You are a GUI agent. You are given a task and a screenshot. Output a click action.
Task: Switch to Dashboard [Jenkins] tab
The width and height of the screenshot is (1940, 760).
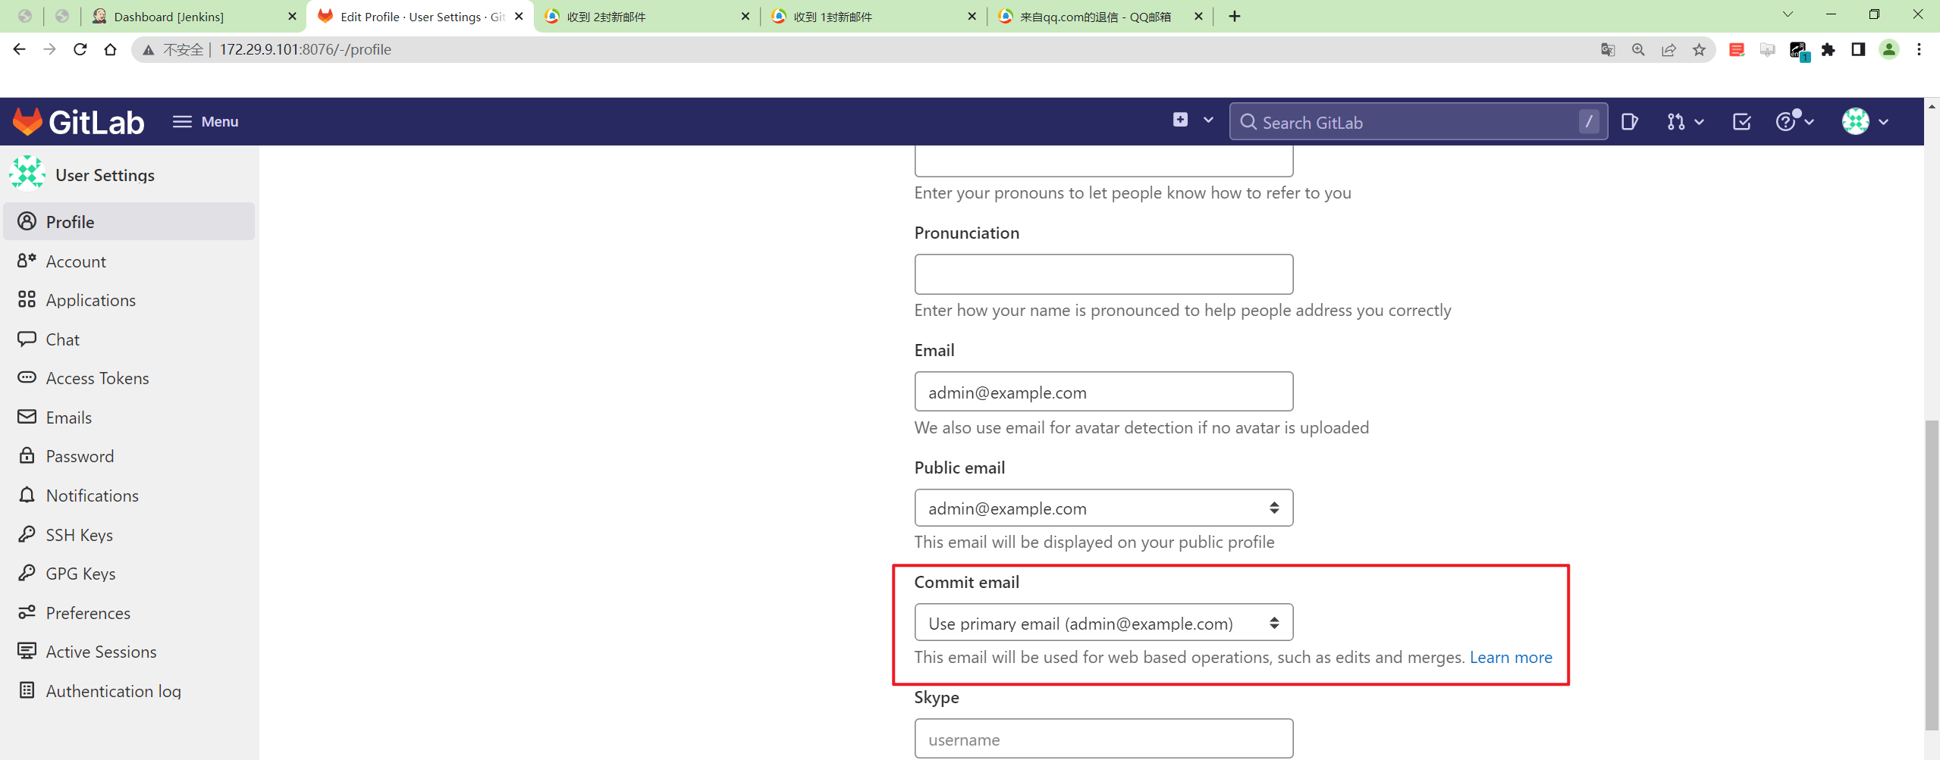click(193, 16)
